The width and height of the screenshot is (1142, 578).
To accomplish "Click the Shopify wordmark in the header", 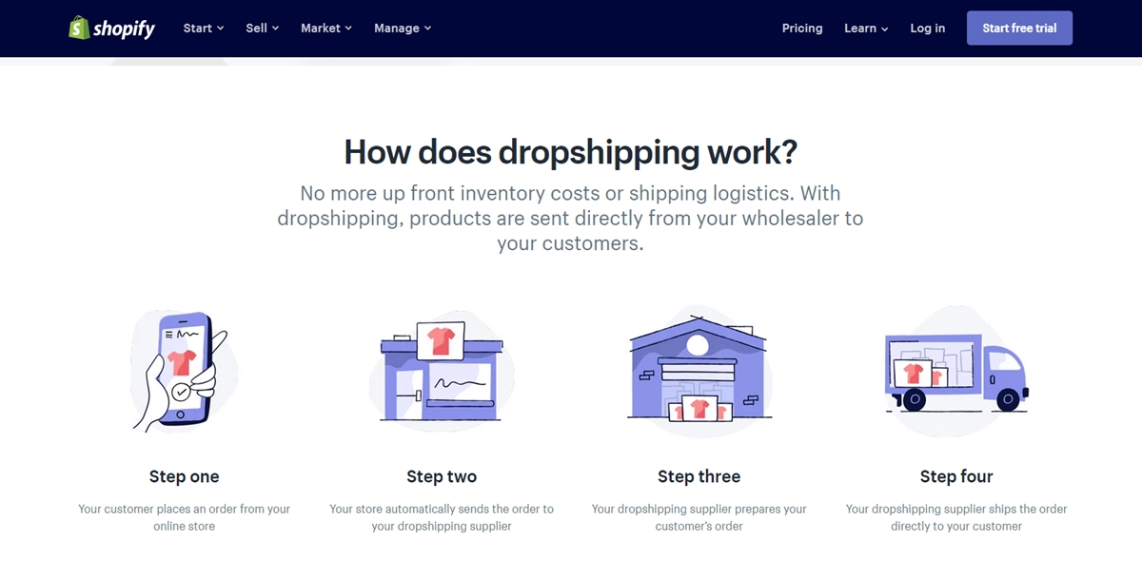I will [x=124, y=29].
